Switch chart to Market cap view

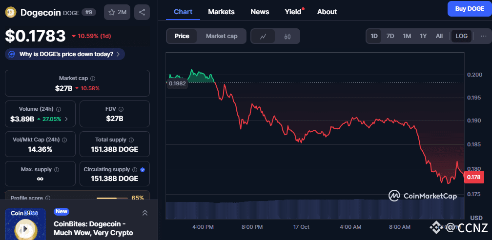point(222,36)
